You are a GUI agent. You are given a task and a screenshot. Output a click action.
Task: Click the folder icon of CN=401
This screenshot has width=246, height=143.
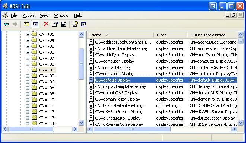(x=34, y=34)
